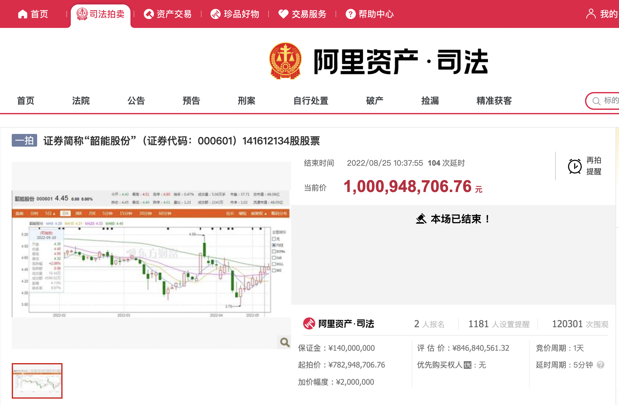This screenshot has height=405, width=619.
Task: Go to 首页 in section menu
Action: [x=26, y=101]
